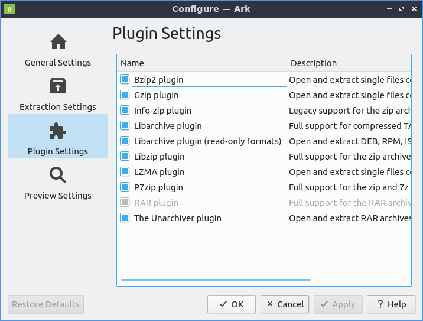This screenshot has height=321, width=423.
Task: Click the puzzle piece Plugin Settings icon
Action: tap(58, 131)
